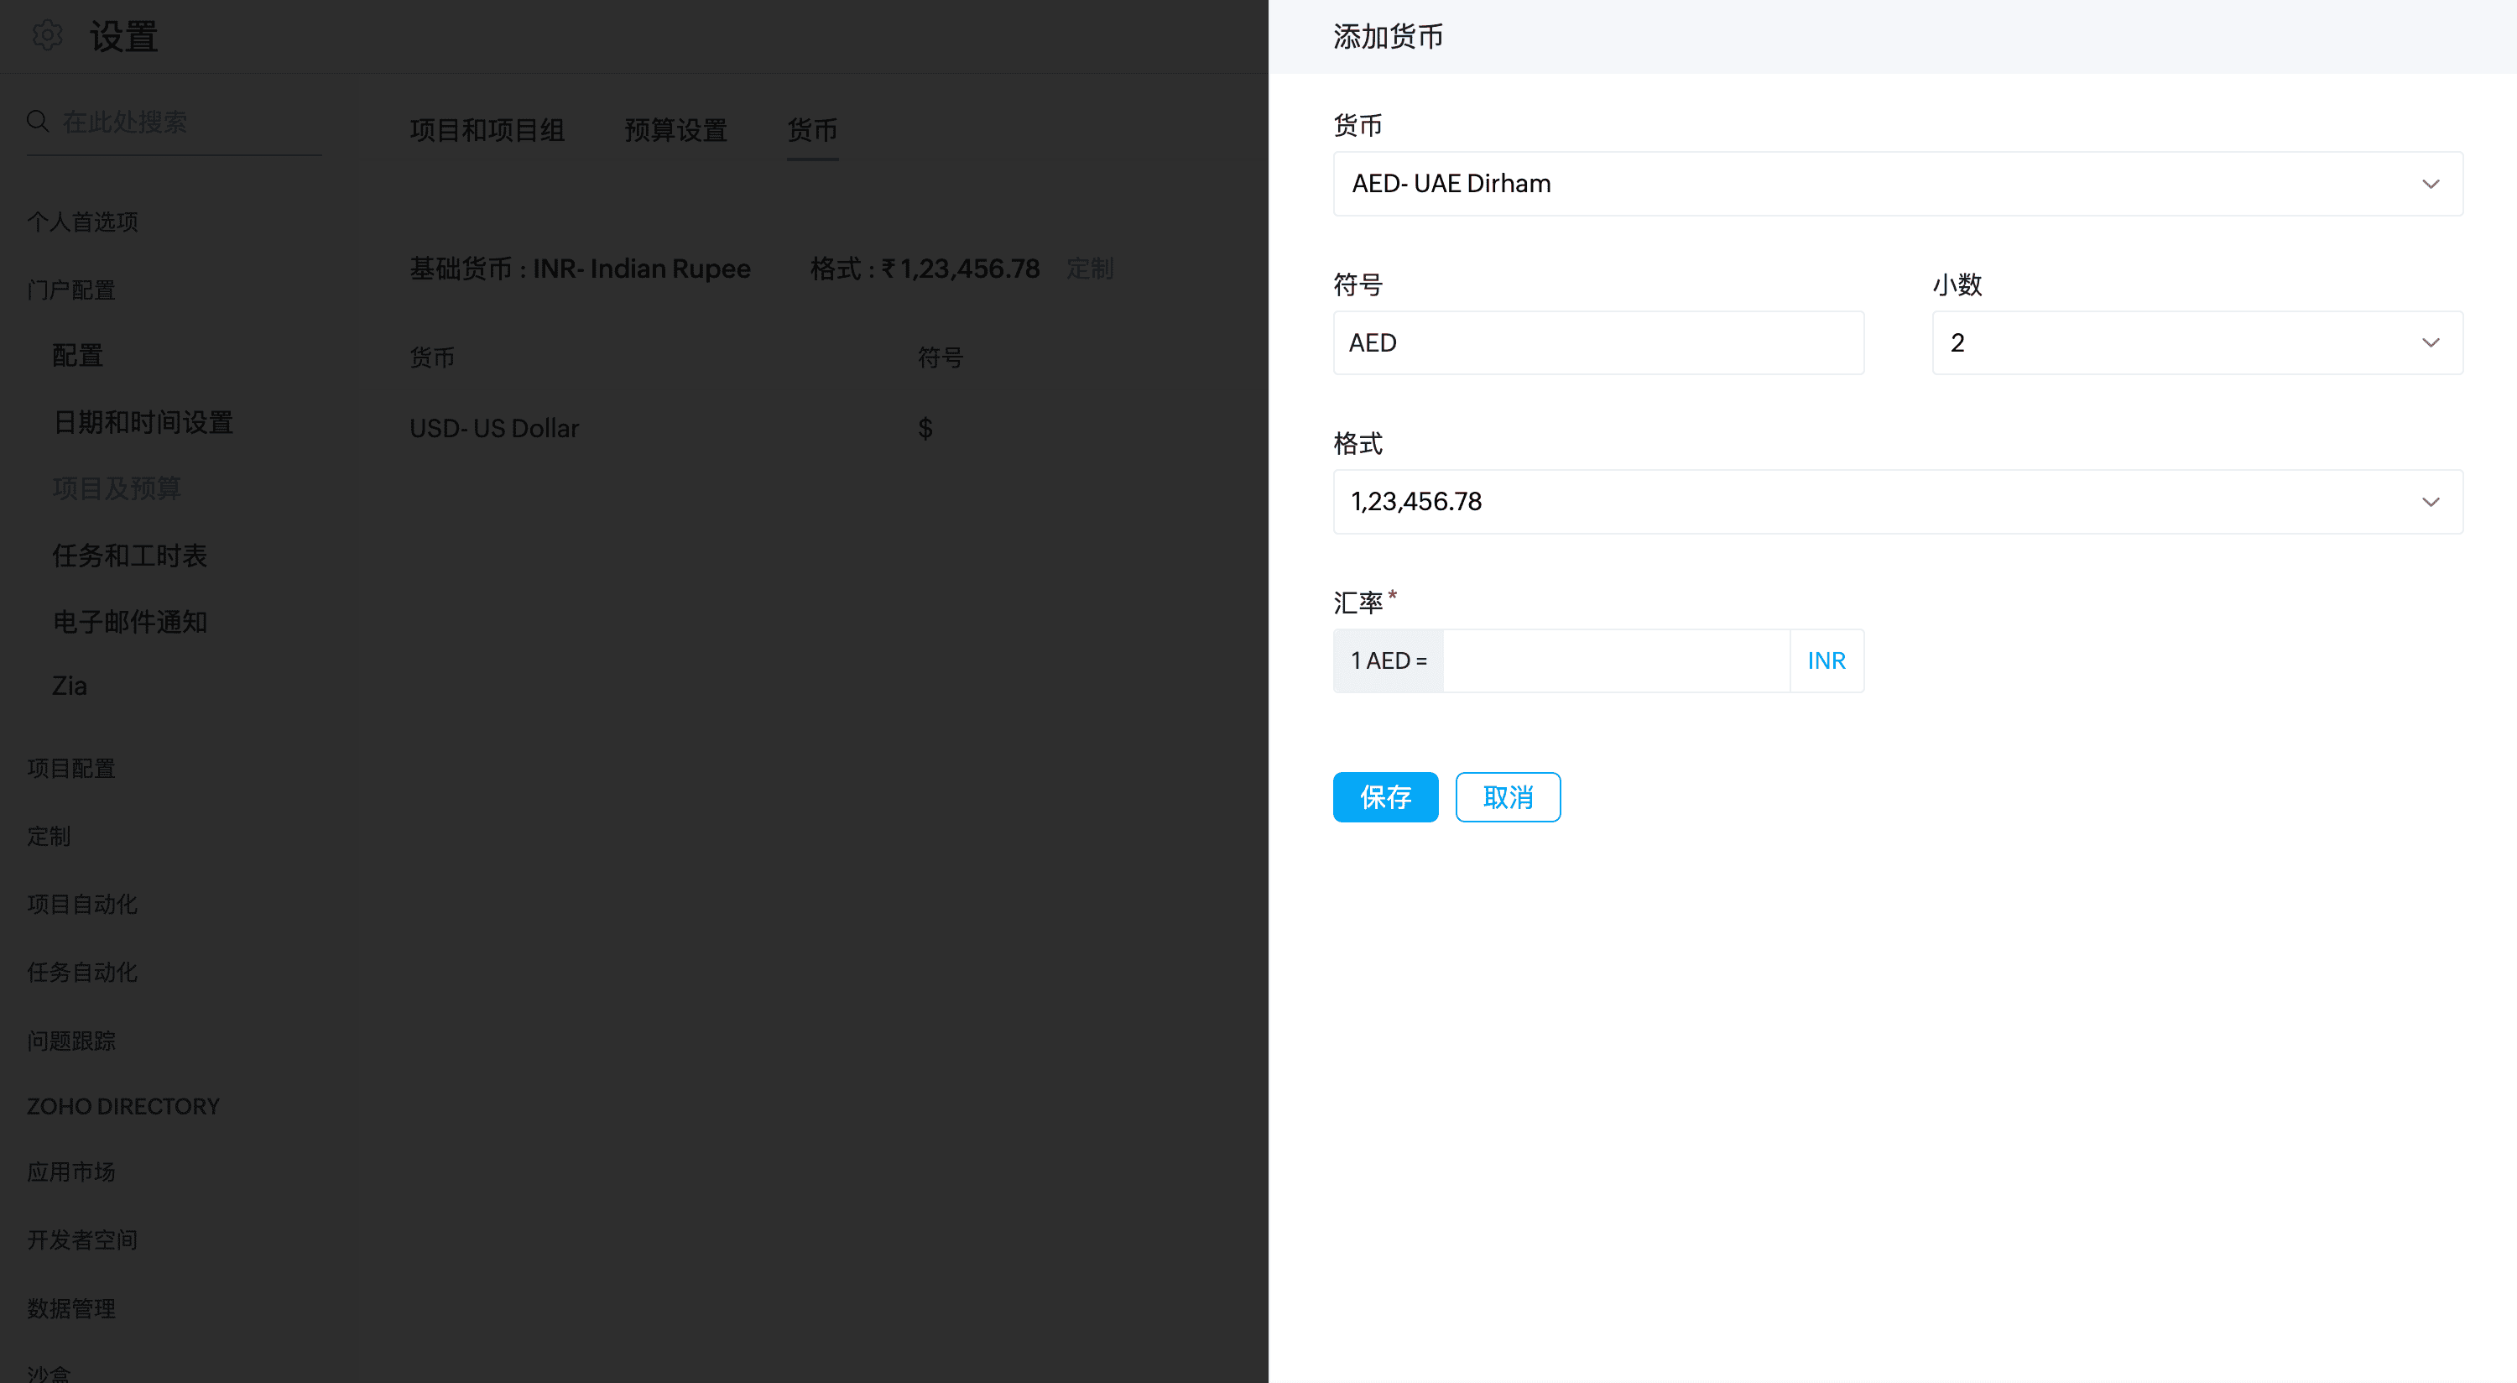Expand 项目自动化 sidebar section
The height and width of the screenshot is (1383, 2517).
pos(82,904)
